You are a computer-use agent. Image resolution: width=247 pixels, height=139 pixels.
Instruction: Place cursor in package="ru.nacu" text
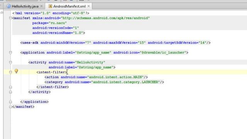click(x=49, y=23)
